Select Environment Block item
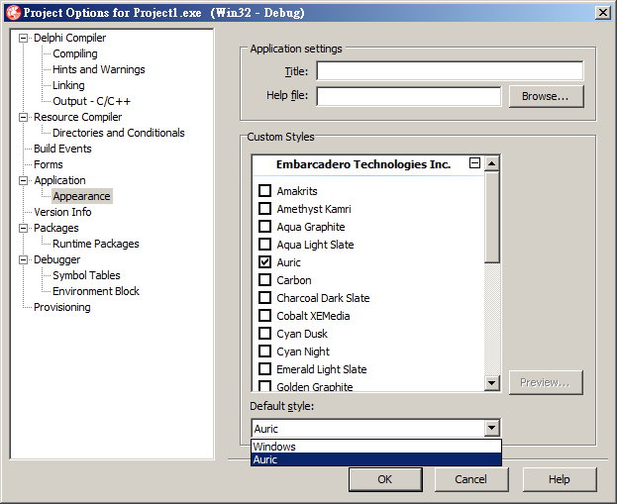Screen dimensions: 617x504 coord(96,291)
